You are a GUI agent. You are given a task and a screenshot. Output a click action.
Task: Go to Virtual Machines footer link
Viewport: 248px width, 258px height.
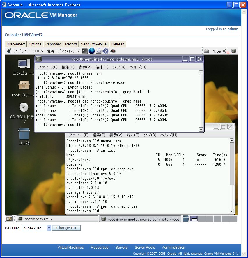pyautogui.click(x=70, y=247)
